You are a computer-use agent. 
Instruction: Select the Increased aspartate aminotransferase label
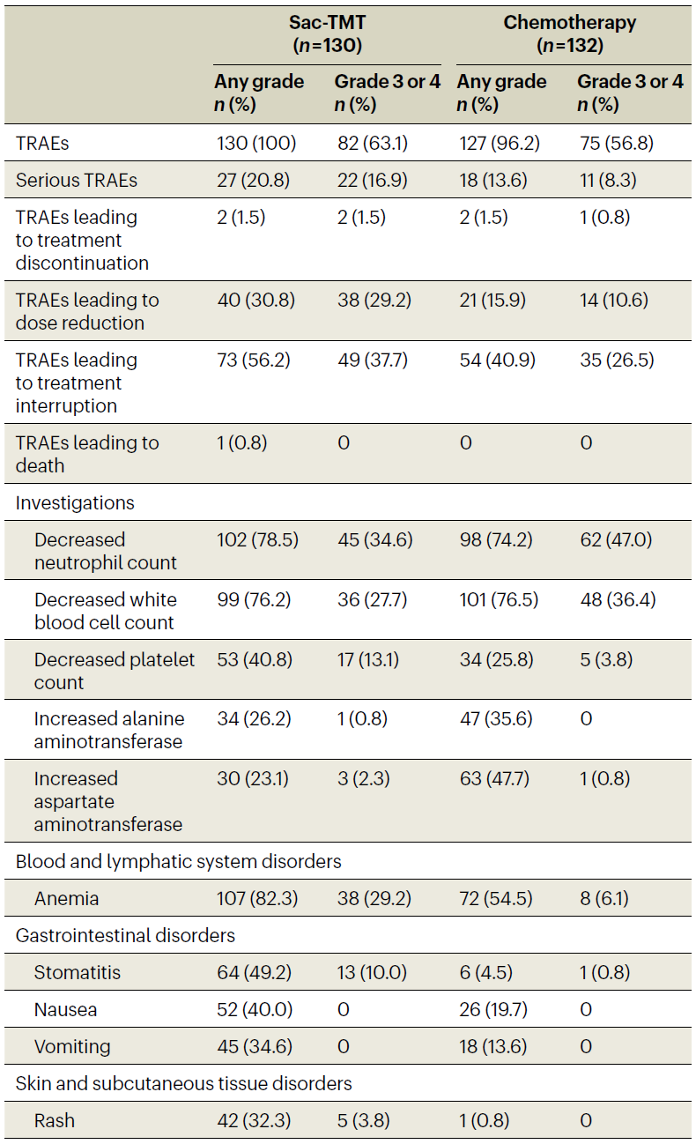[x=108, y=801]
